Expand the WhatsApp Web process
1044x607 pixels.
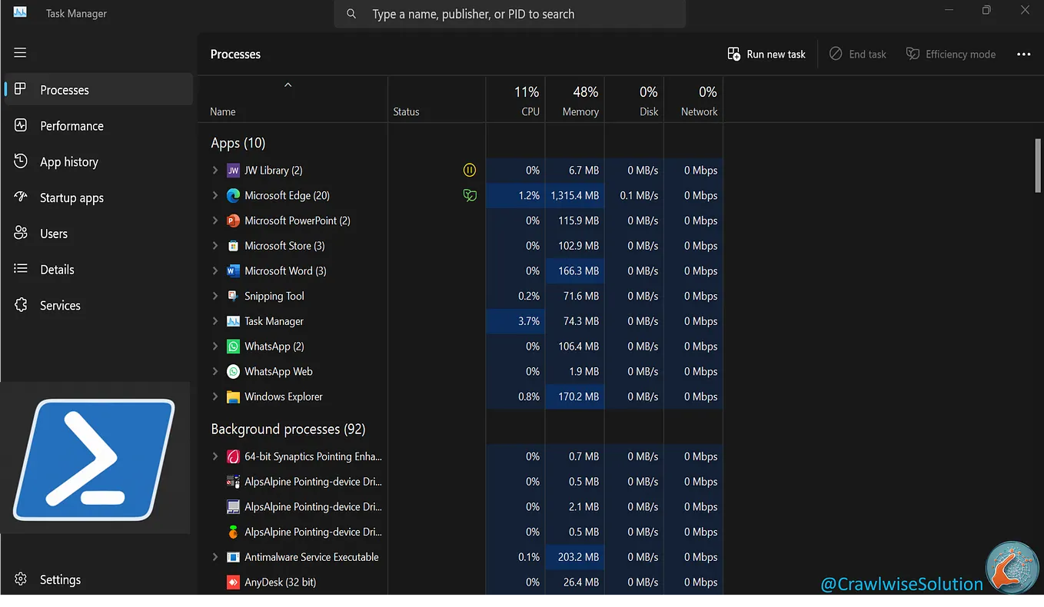215,371
